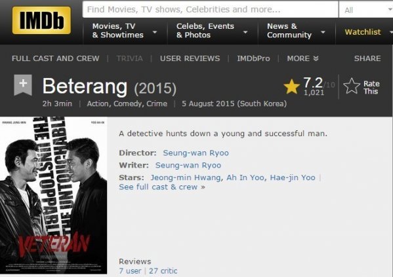
Task: Open Jeong-min Hwang star link
Action: pos(186,177)
